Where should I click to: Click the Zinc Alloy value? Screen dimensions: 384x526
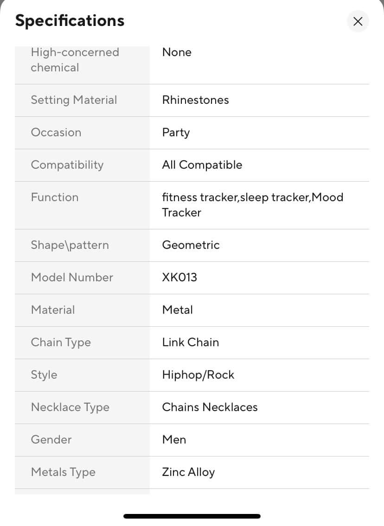(188, 472)
